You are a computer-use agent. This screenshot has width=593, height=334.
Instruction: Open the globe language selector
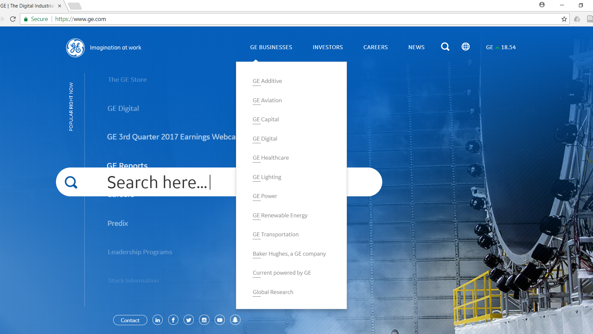[465, 47]
